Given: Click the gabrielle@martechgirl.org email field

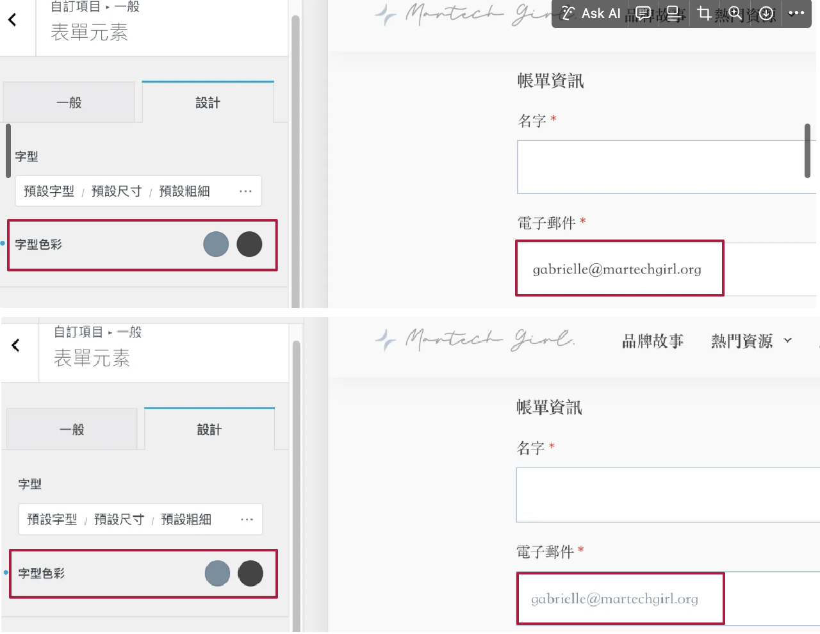Looking at the screenshot, I should pyautogui.click(x=618, y=269).
